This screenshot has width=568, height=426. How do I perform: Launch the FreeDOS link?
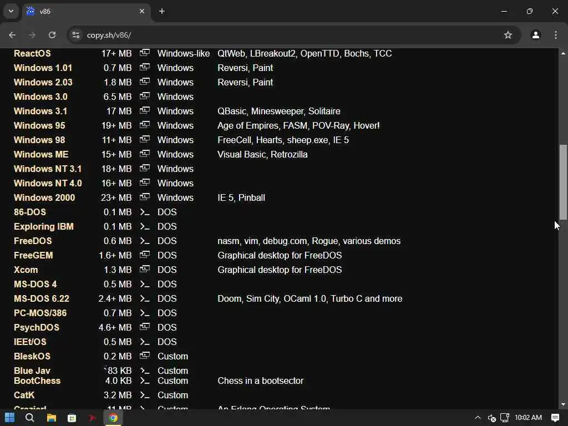[33, 241]
